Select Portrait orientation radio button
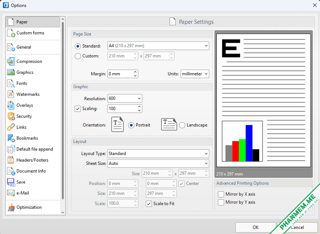Viewport: 320px width, 234px height. coord(131,125)
